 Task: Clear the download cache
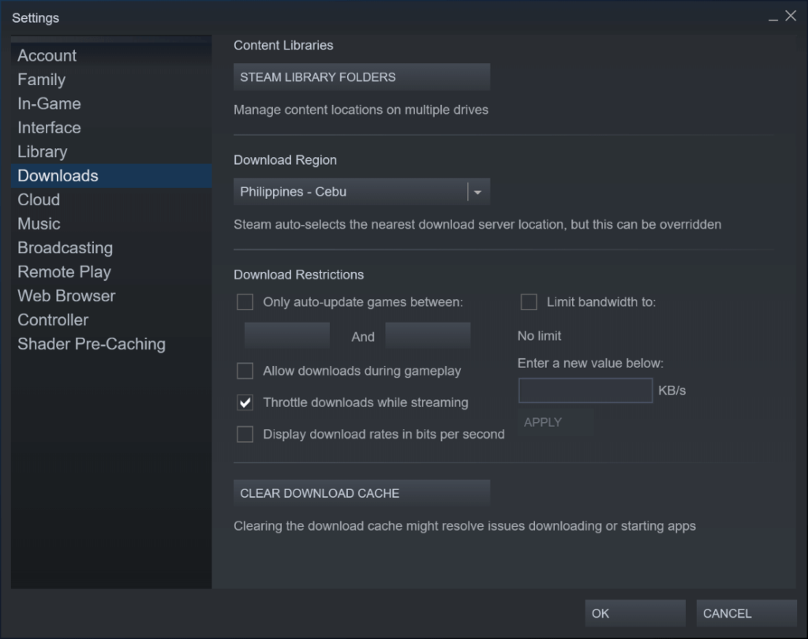click(x=361, y=492)
